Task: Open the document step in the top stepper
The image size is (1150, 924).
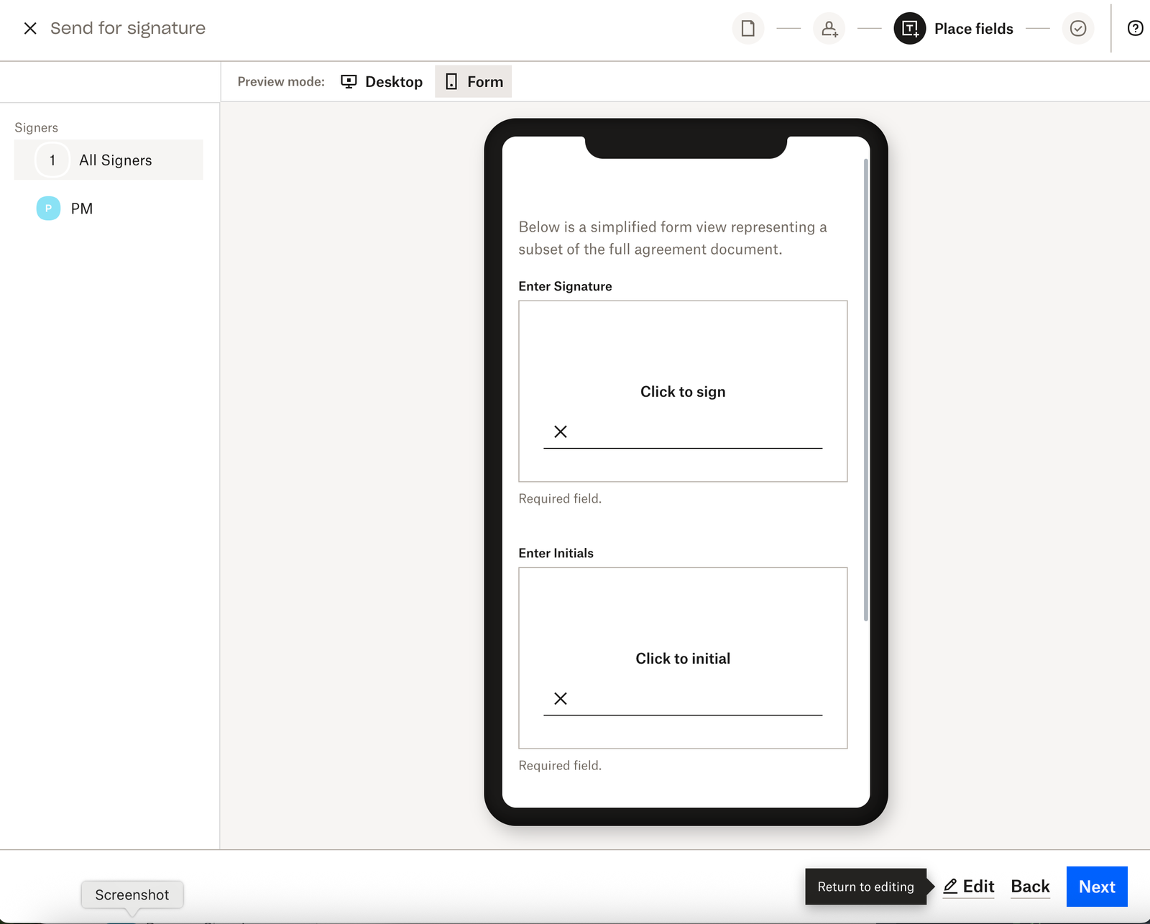Action: click(747, 28)
